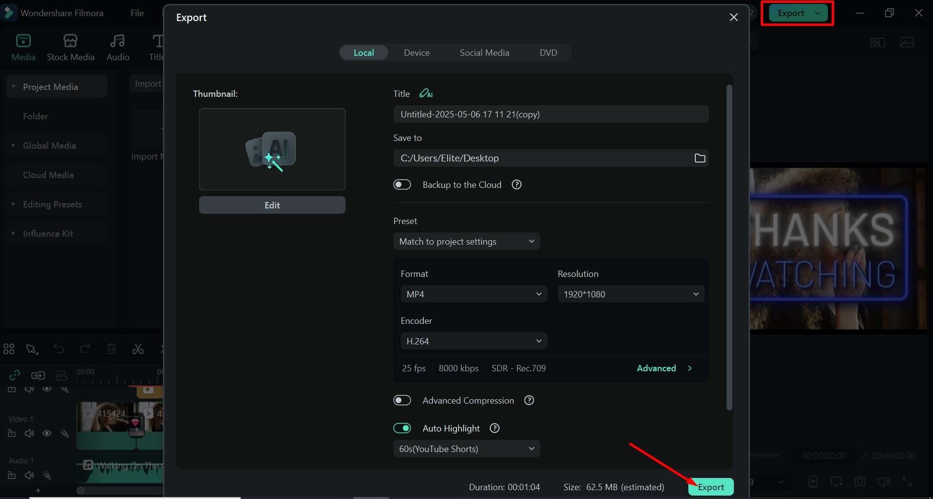This screenshot has height=499, width=933.
Task: Switch to the Device export tab
Action: [416, 52]
